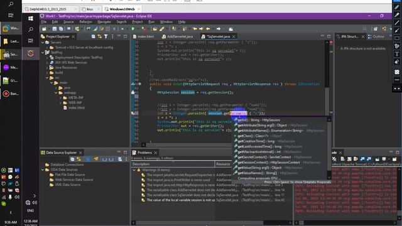
Task: Open the Source menu
Action: point(68,22)
